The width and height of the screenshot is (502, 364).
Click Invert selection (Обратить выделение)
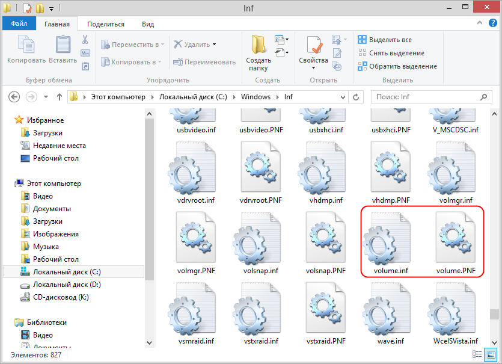pos(397,66)
